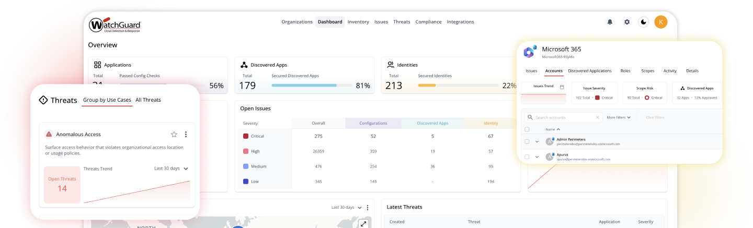The width and height of the screenshot is (753, 228).
Task: Toggle dark mode moon icon
Action: pyautogui.click(x=644, y=22)
